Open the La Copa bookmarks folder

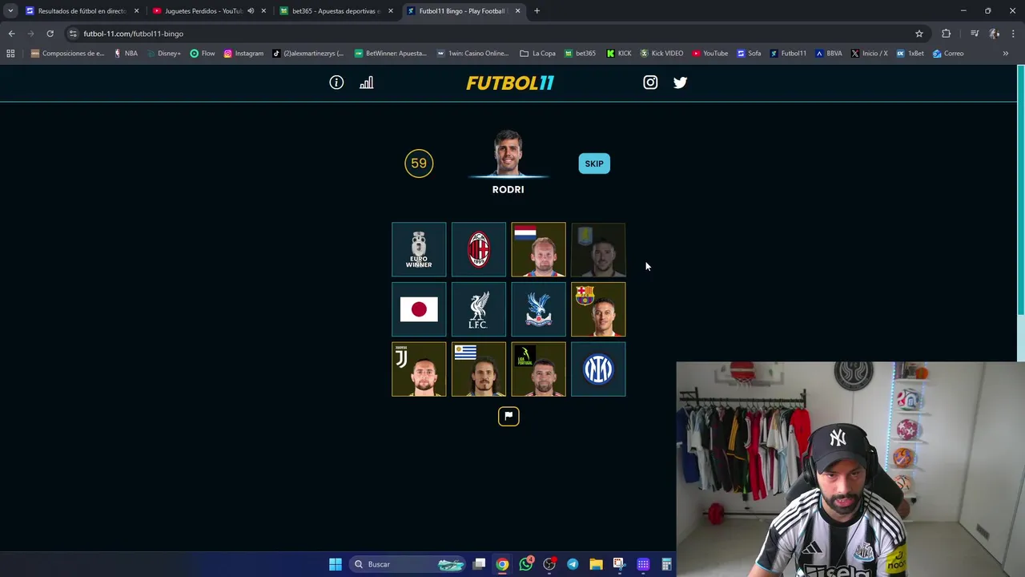click(537, 54)
